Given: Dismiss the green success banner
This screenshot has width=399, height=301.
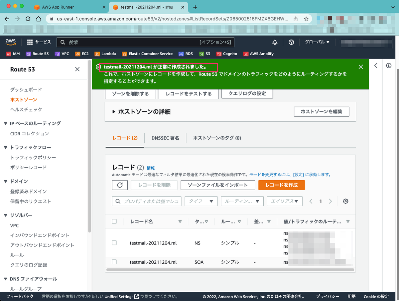Looking at the screenshot, I should tap(361, 67).
